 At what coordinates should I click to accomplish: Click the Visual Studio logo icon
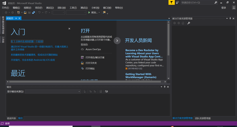[x=4, y=3]
